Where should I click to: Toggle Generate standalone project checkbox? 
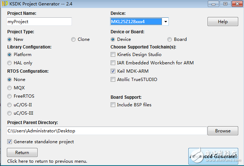click(9, 142)
